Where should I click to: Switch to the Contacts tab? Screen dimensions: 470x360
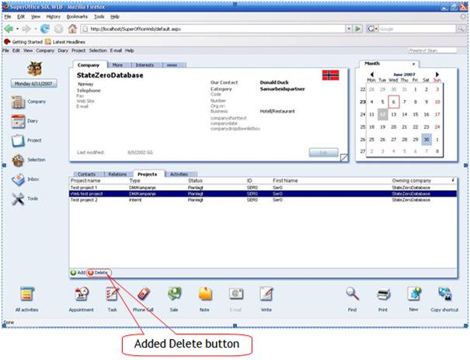coord(86,174)
